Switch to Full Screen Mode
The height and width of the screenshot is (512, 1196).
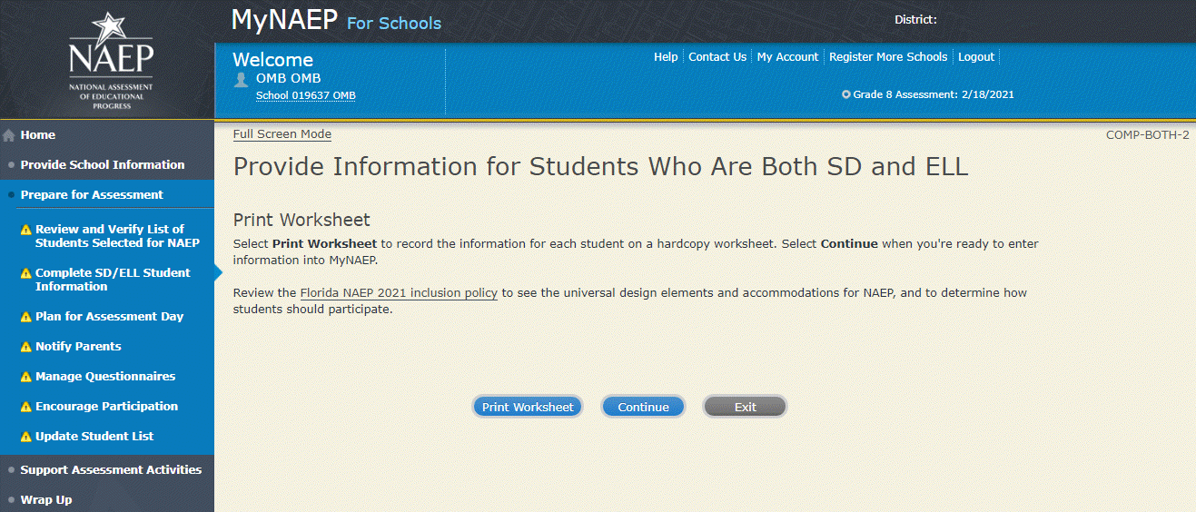pos(282,134)
